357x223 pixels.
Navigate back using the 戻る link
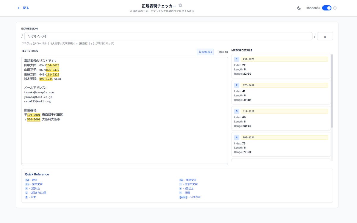point(23,8)
